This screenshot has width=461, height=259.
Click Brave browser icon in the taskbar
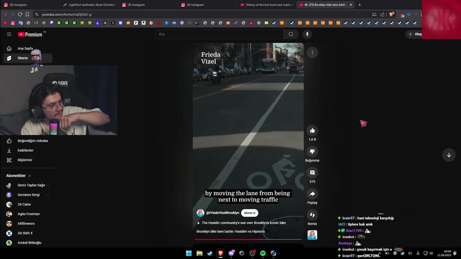click(x=220, y=253)
